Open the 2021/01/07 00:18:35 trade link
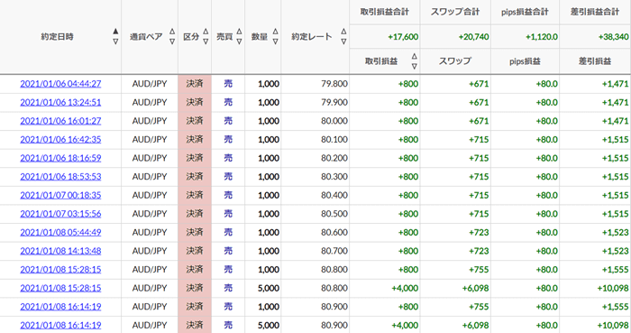This screenshot has height=333, width=631. coord(60,195)
